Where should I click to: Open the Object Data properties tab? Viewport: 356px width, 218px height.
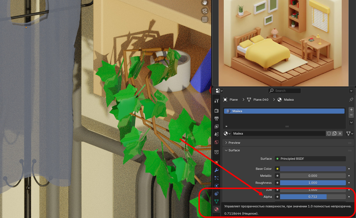pyautogui.click(x=217, y=201)
